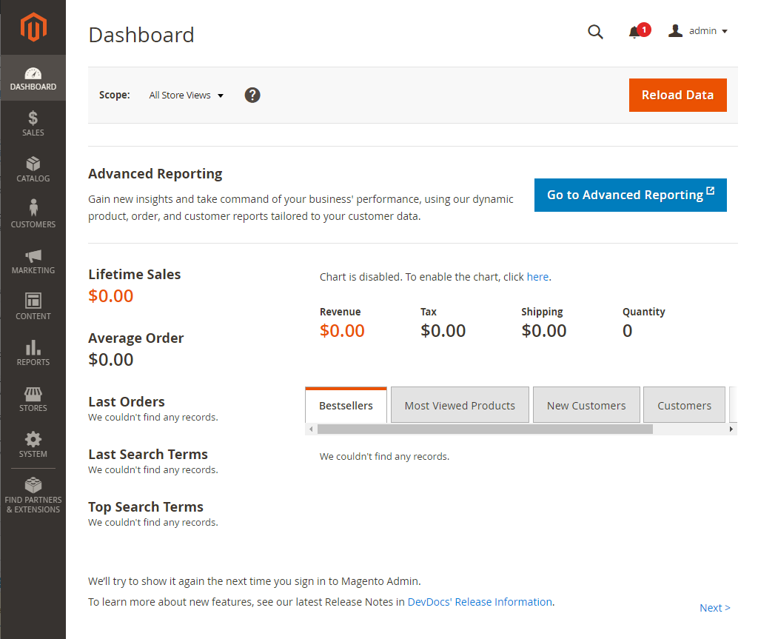Open the Catalog box icon menu
Viewport: 758px width, 639px height.
pyautogui.click(x=33, y=164)
